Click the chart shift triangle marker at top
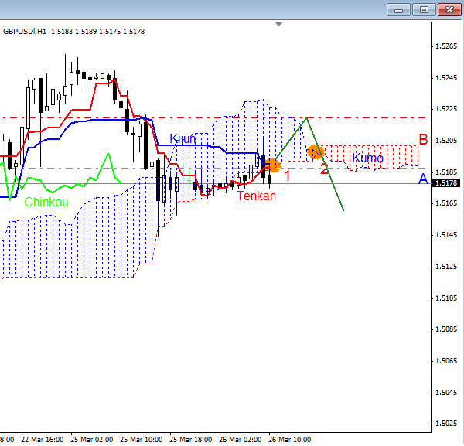The width and height of the screenshot is (464, 446). click(x=278, y=24)
